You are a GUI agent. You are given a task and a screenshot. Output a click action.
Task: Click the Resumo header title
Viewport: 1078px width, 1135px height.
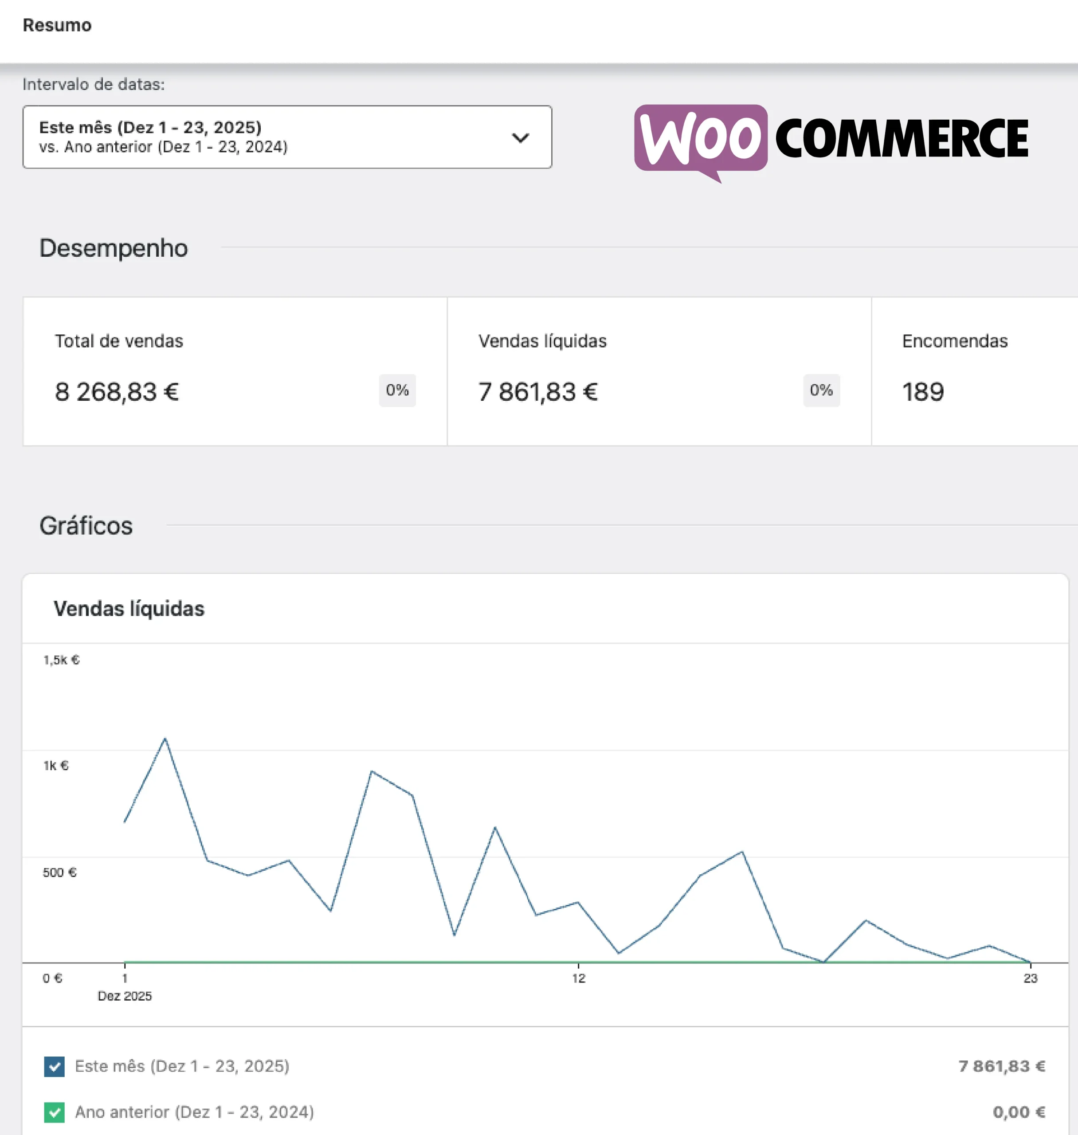click(57, 25)
